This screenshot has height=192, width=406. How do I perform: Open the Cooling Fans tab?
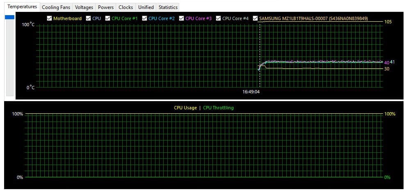click(56, 7)
